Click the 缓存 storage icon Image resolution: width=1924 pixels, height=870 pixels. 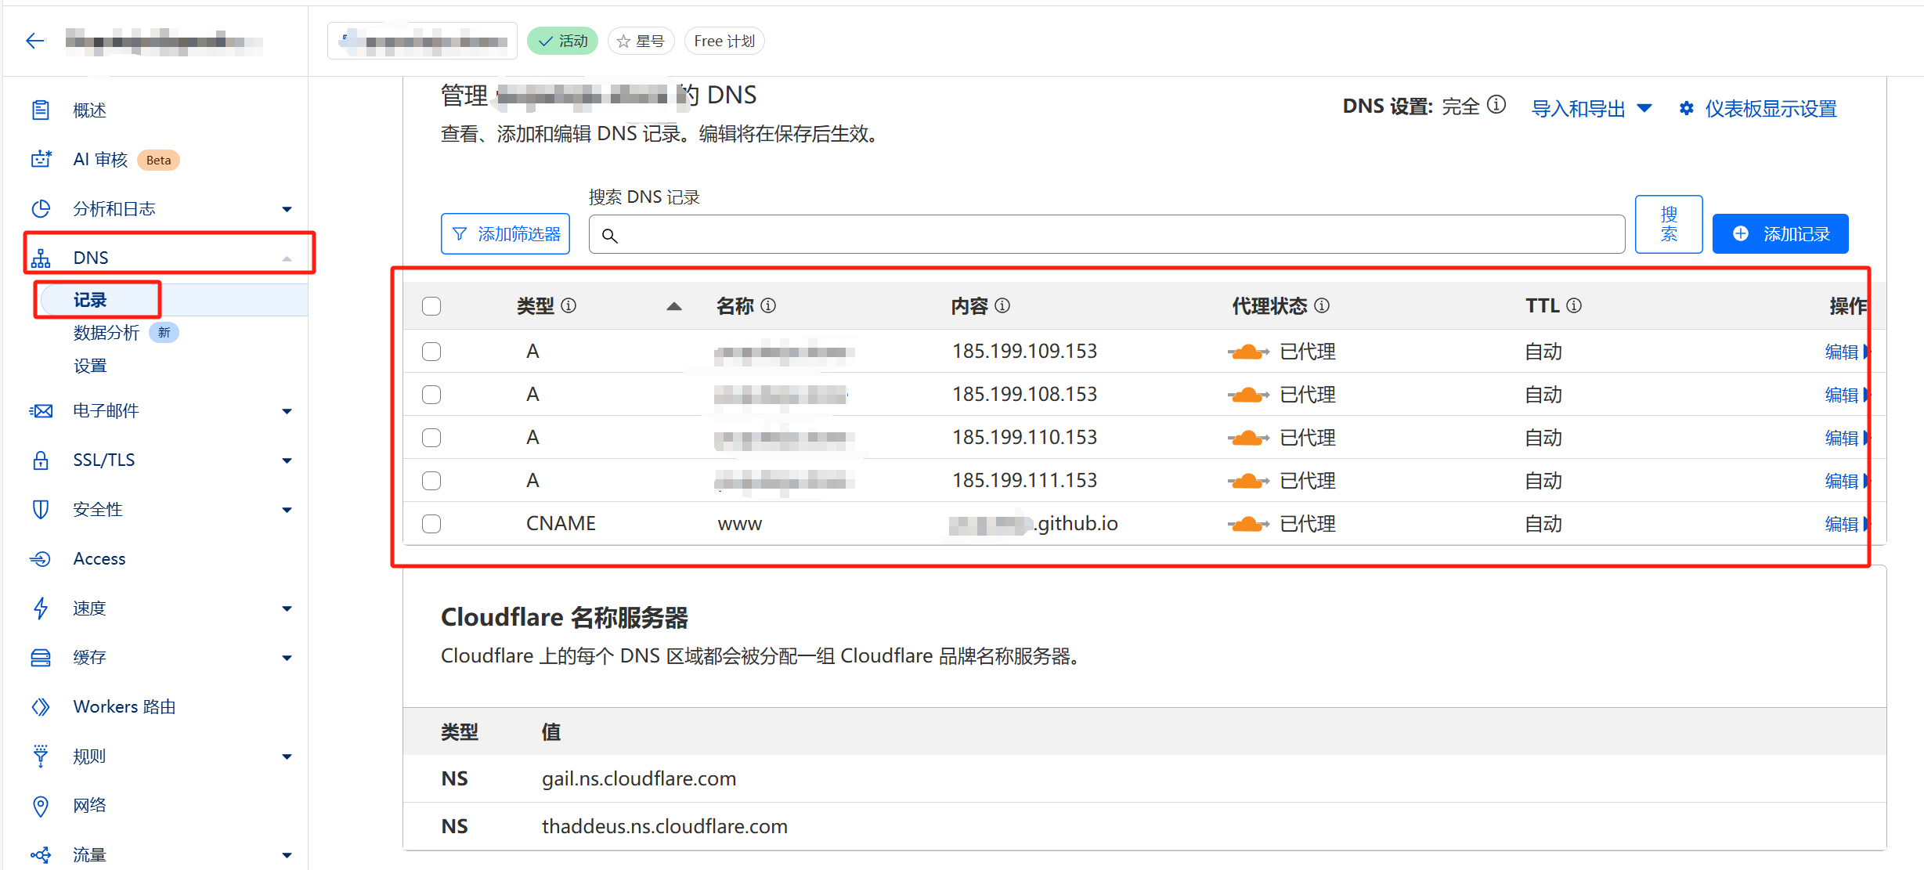click(41, 658)
